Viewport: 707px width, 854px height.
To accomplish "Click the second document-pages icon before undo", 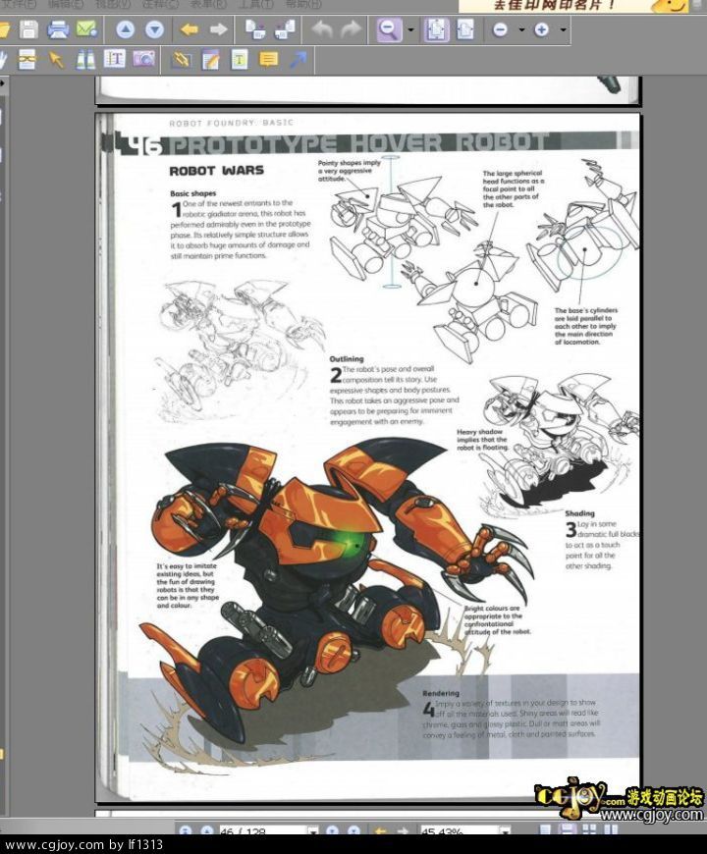I will 285,29.
